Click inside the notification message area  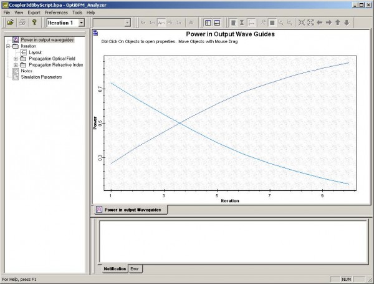tap(233, 242)
